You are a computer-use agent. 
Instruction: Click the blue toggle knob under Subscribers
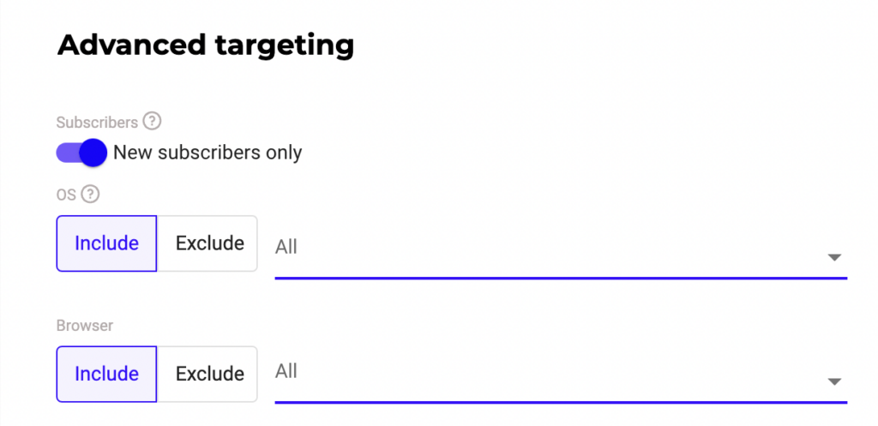[x=93, y=153]
